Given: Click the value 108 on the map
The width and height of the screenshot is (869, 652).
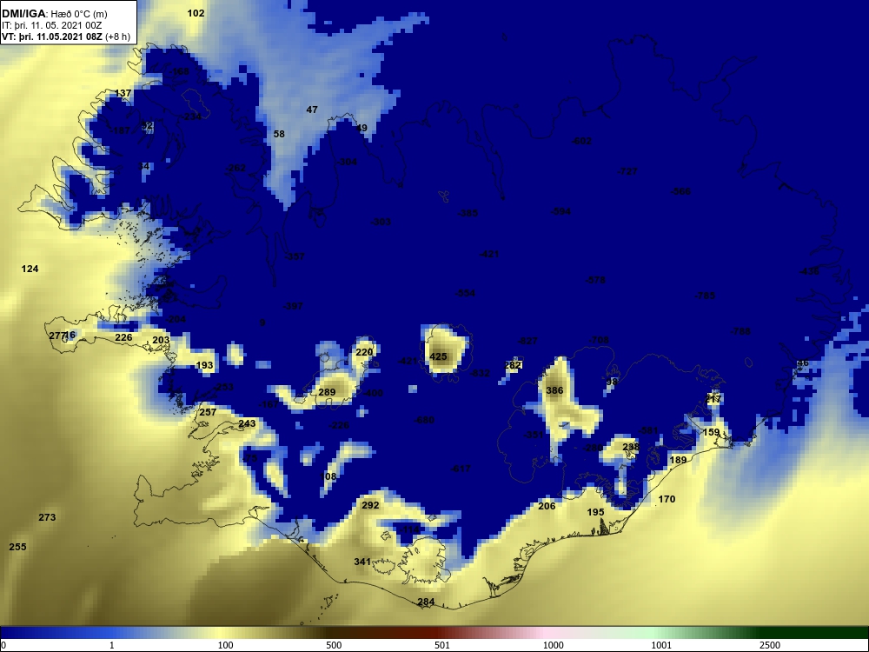Looking at the screenshot, I should tap(328, 476).
